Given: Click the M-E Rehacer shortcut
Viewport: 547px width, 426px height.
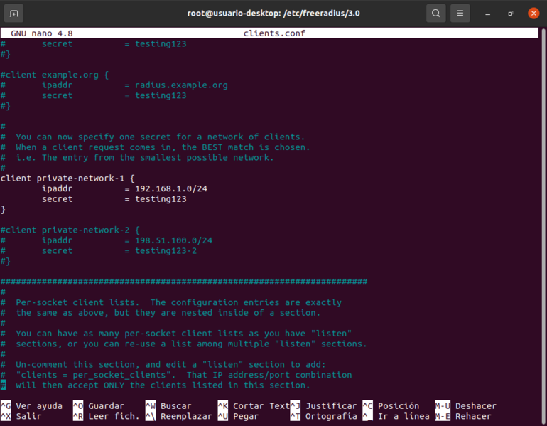Looking at the screenshot, I should (x=463, y=416).
